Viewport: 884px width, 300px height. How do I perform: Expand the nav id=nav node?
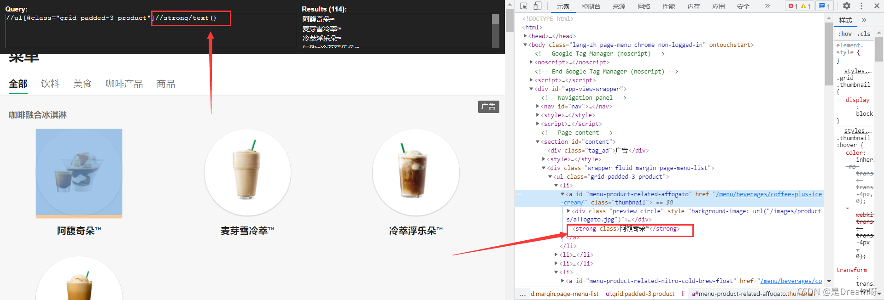(538, 106)
